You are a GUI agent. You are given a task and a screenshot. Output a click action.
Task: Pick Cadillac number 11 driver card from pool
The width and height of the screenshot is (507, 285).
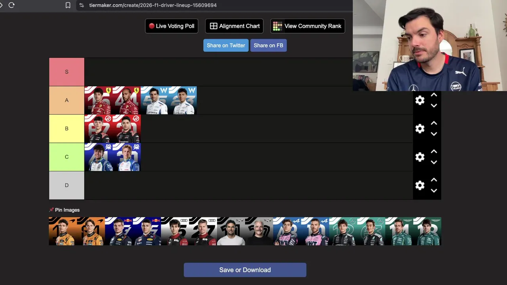coord(231,231)
